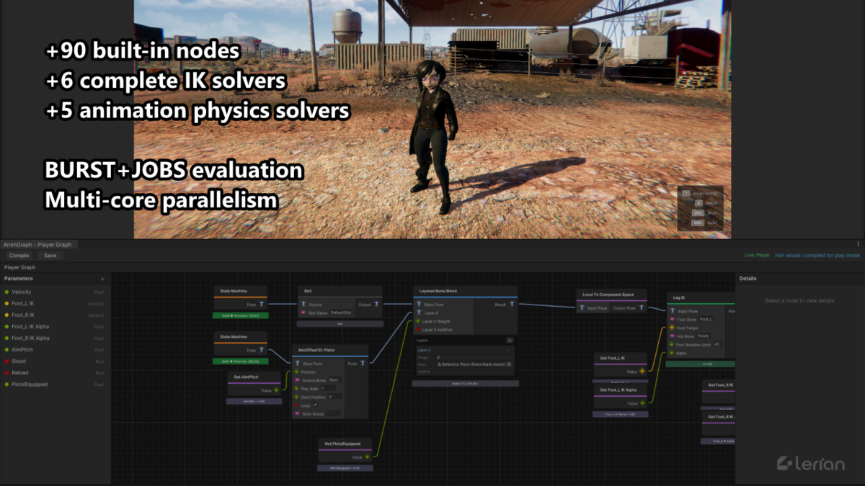Open the bone mask asset picker

point(509,364)
